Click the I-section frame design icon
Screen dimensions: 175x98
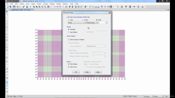(x=118, y=7)
